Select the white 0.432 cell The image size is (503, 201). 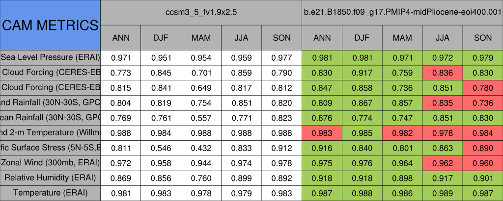tap(201, 148)
